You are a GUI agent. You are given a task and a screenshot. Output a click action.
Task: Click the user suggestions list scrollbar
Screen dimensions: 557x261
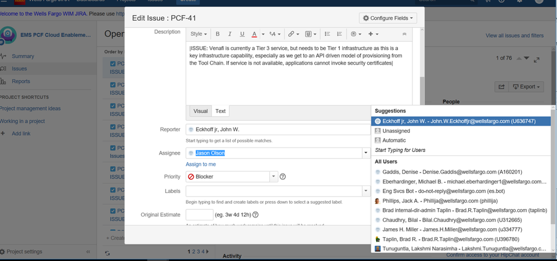(x=553, y=166)
